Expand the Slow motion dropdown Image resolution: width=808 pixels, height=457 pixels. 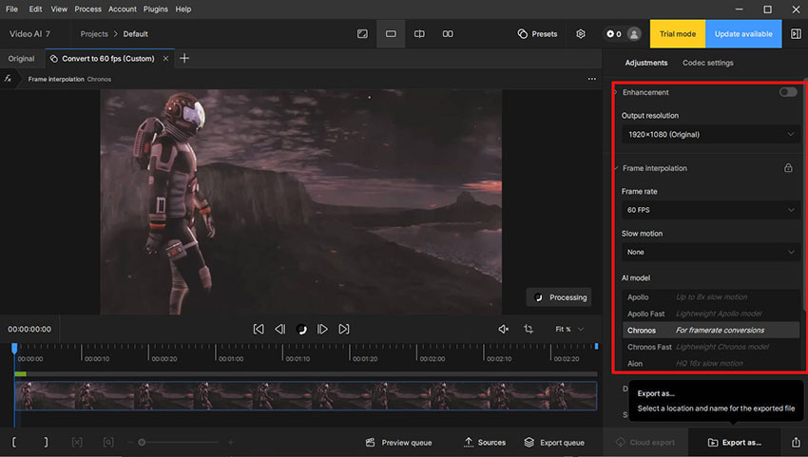(x=709, y=252)
